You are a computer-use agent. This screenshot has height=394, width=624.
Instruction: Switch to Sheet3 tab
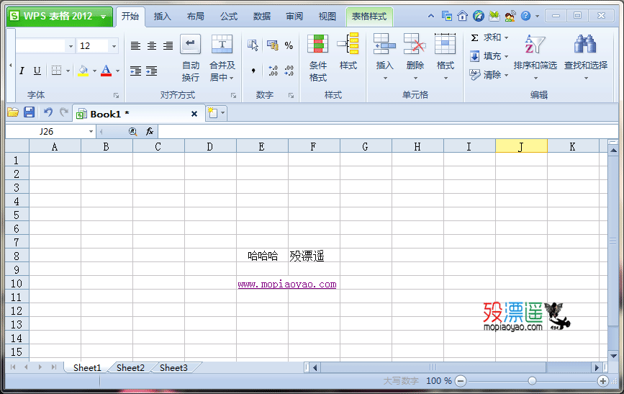(x=173, y=367)
